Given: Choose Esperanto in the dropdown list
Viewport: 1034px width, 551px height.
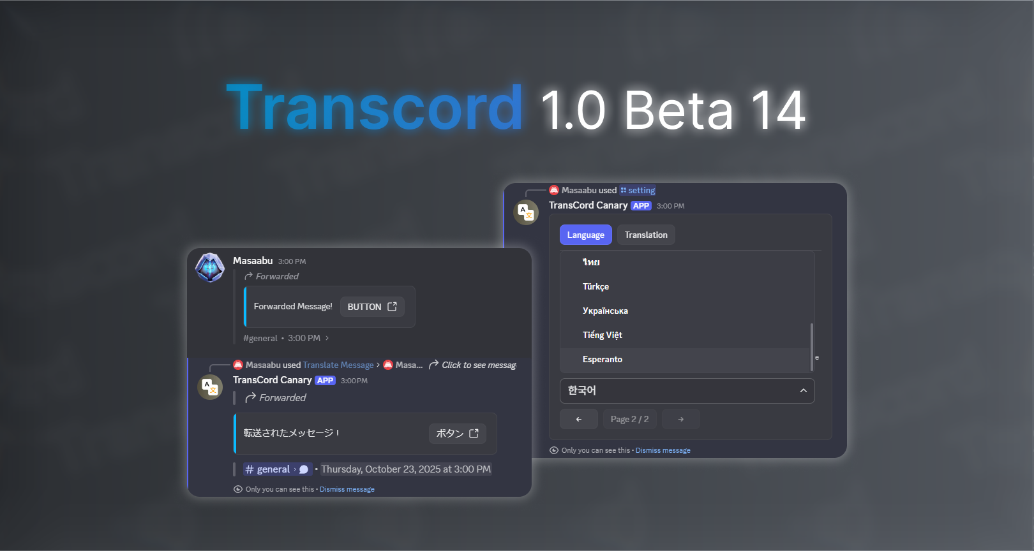Looking at the screenshot, I should pos(687,359).
